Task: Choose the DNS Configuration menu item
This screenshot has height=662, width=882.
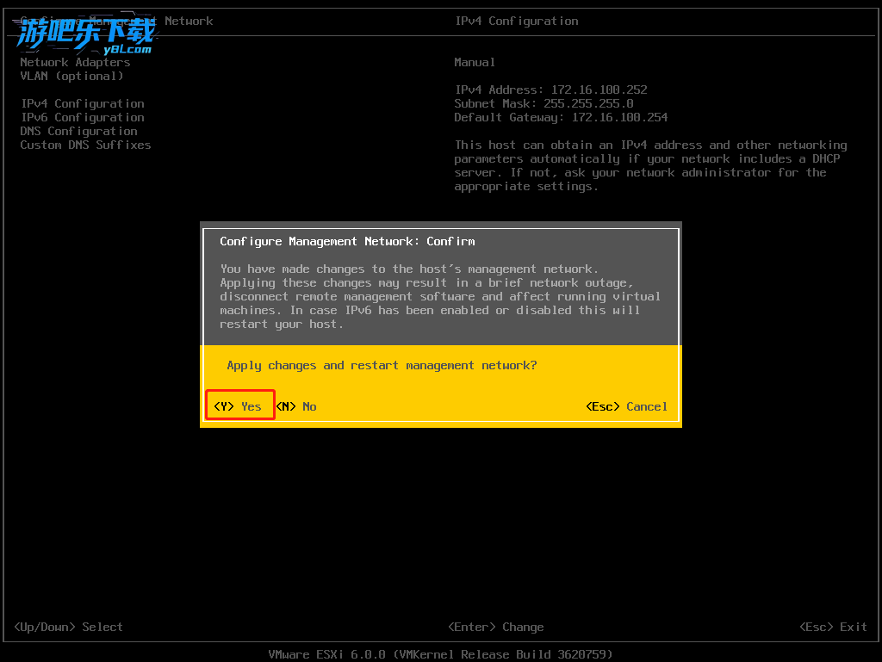Action: (x=78, y=131)
